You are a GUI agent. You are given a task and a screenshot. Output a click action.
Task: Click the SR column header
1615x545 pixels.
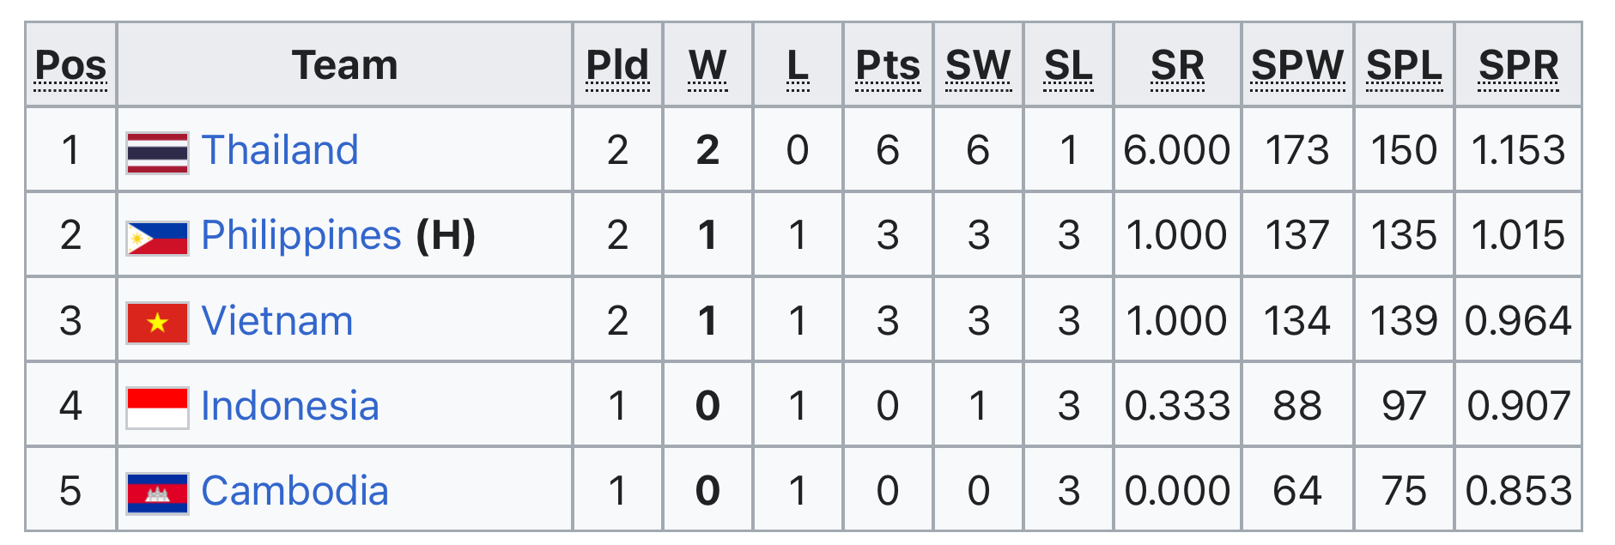1177,66
